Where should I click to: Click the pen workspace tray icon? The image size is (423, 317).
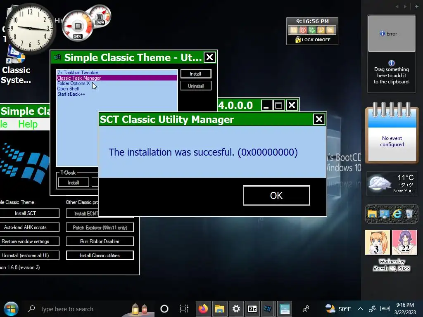coord(372,309)
